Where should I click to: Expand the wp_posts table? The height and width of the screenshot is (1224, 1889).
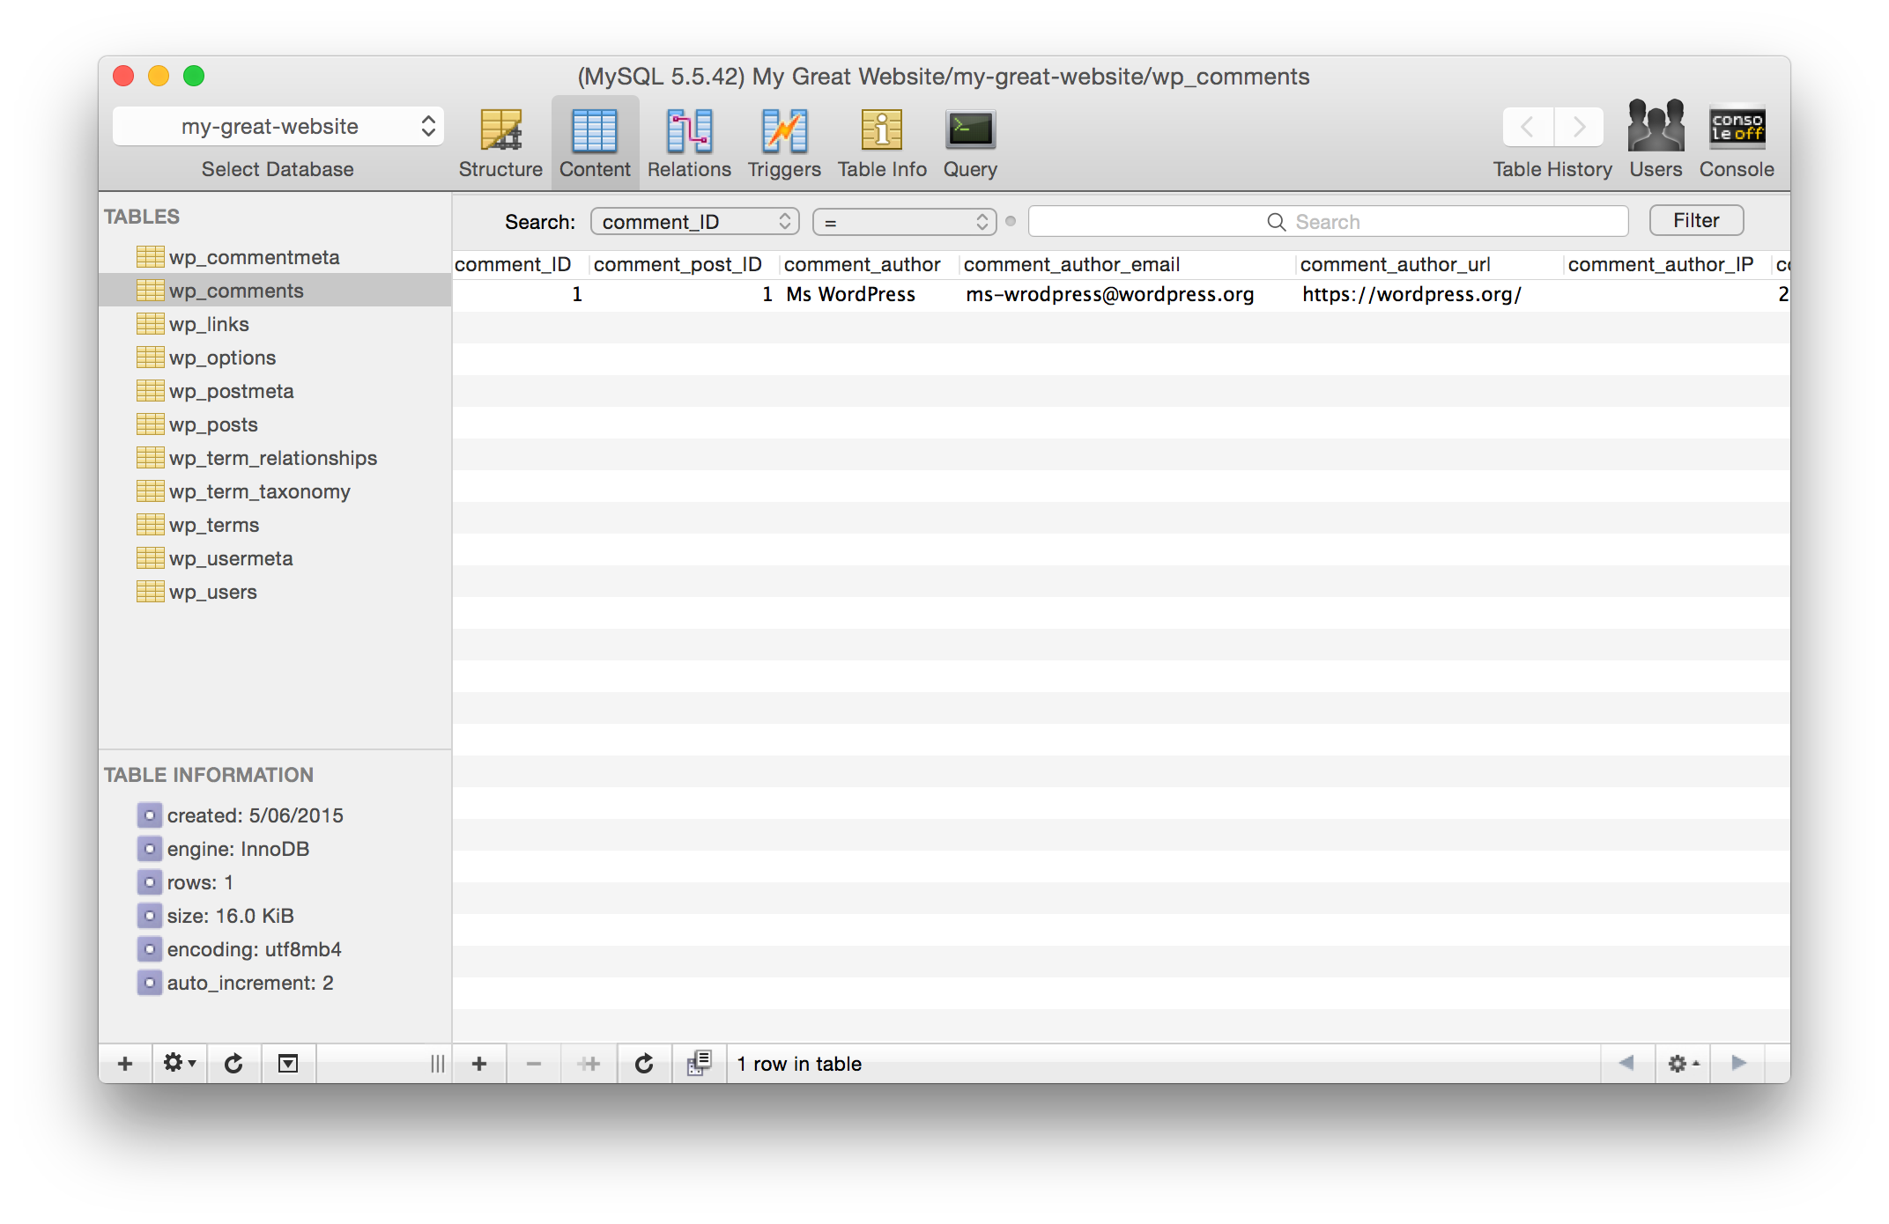(212, 424)
